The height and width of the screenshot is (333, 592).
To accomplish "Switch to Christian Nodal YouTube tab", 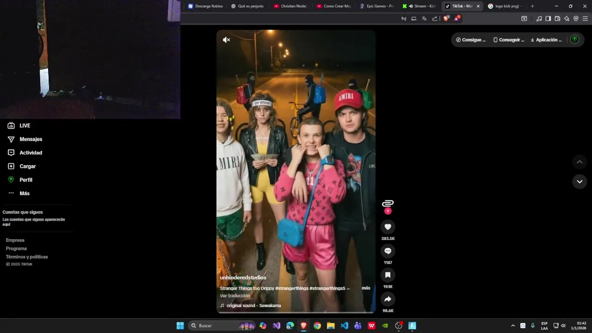I will (290, 6).
